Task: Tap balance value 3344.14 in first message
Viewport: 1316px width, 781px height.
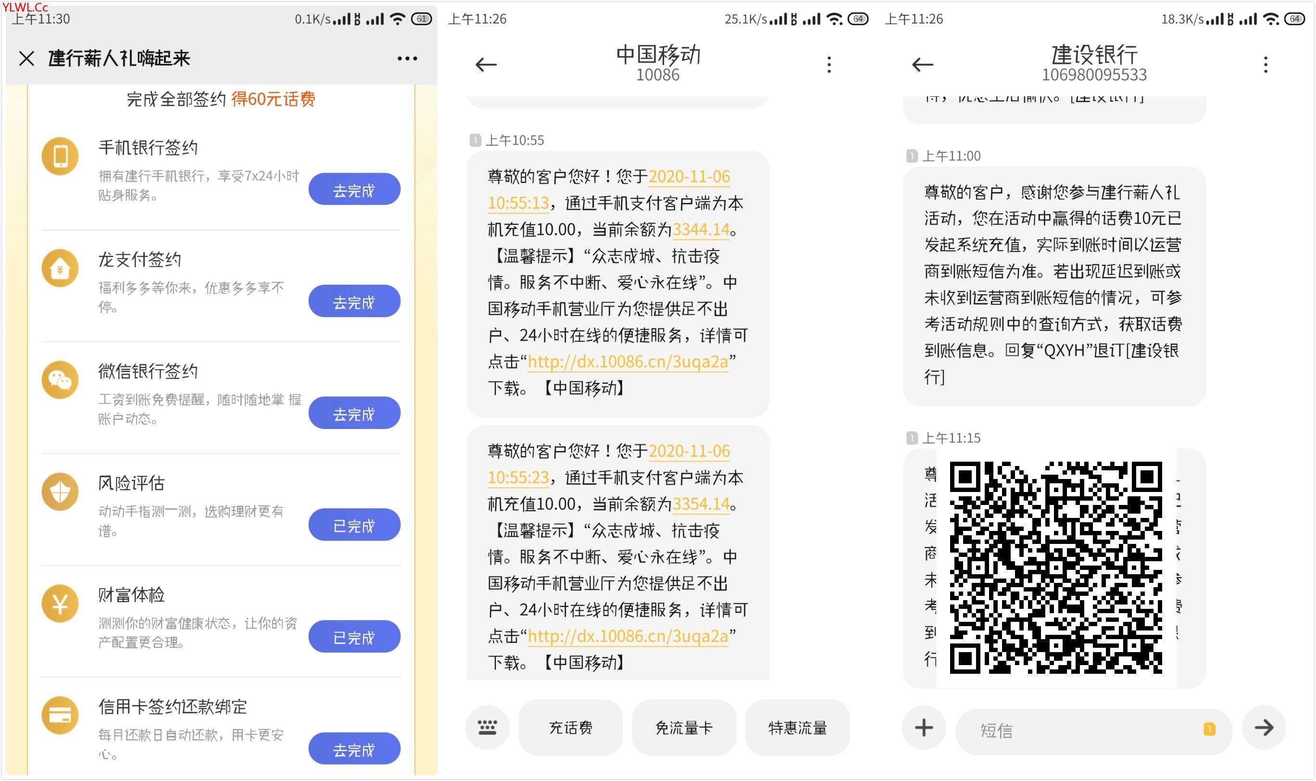Action: [x=701, y=229]
